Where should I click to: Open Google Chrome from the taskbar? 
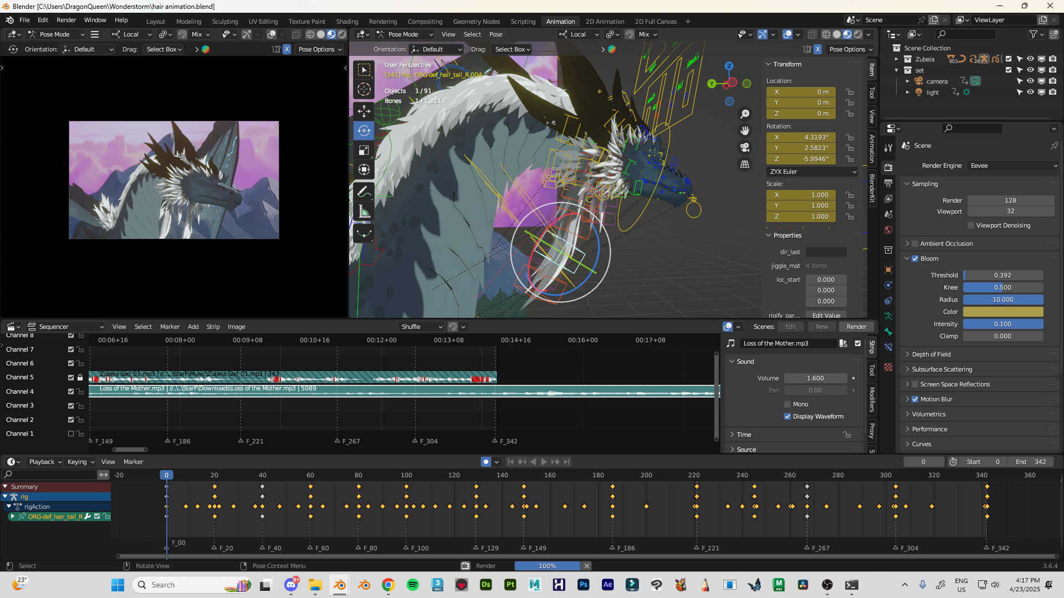[x=388, y=585]
